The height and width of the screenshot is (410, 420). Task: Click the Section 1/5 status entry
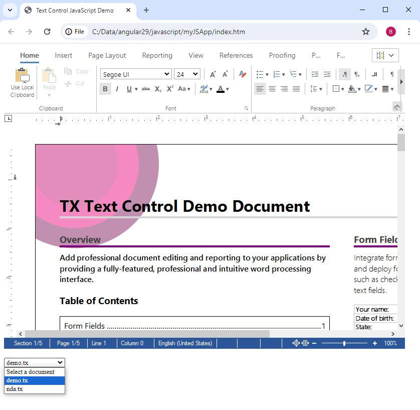(28, 343)
